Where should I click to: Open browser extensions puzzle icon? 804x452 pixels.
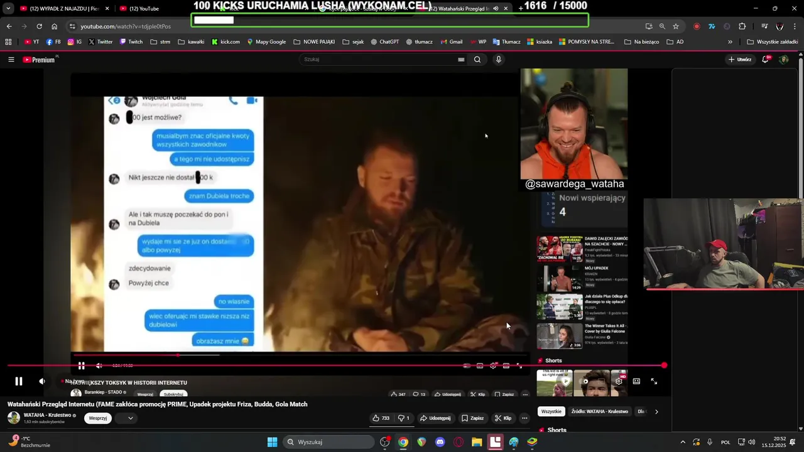[742, 26]
